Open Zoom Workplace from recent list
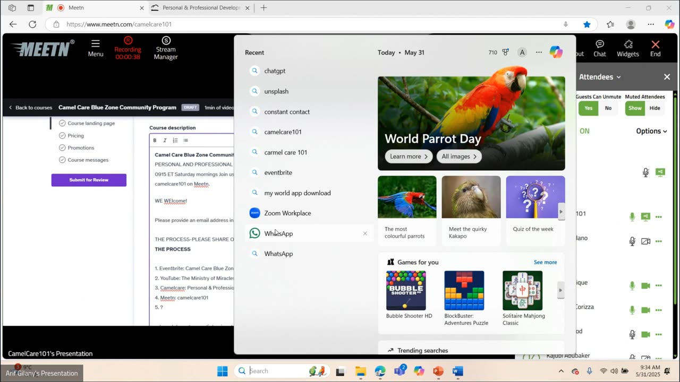680x382 pixels. pos(309,213)
